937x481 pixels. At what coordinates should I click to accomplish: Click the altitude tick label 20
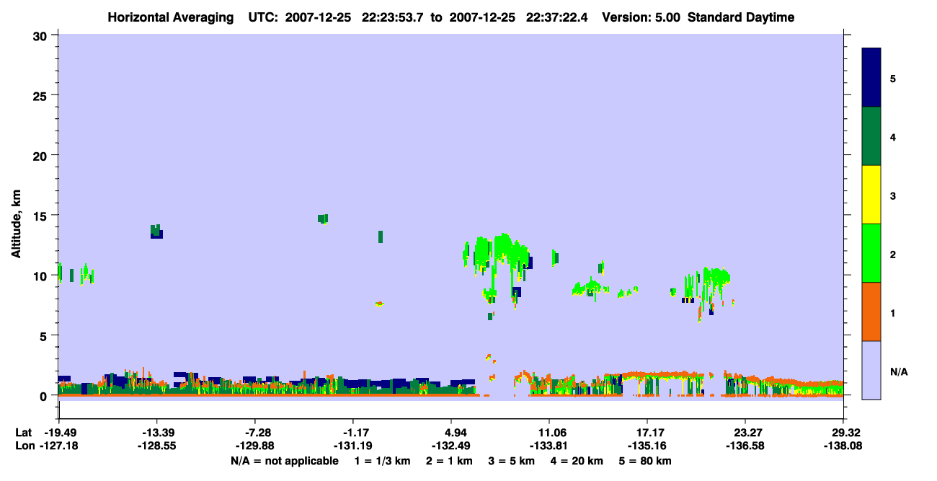(42, 155)
